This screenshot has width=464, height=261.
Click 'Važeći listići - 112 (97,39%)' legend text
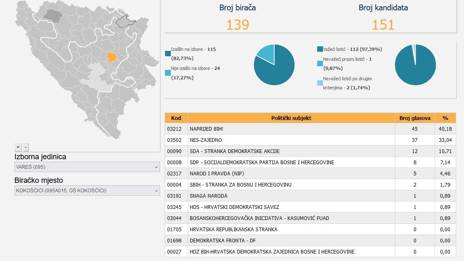[352, 49]
